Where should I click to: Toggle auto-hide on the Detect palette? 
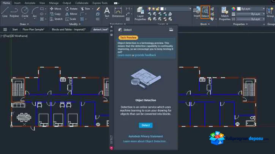(111, 31)
